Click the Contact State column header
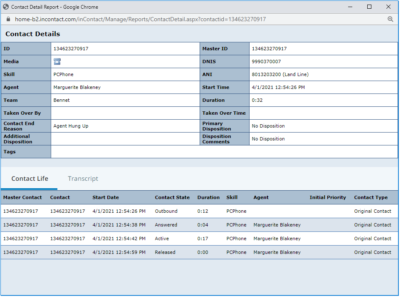Image resolution: width=408 pixels, height=305 pixels. [172, 197]
